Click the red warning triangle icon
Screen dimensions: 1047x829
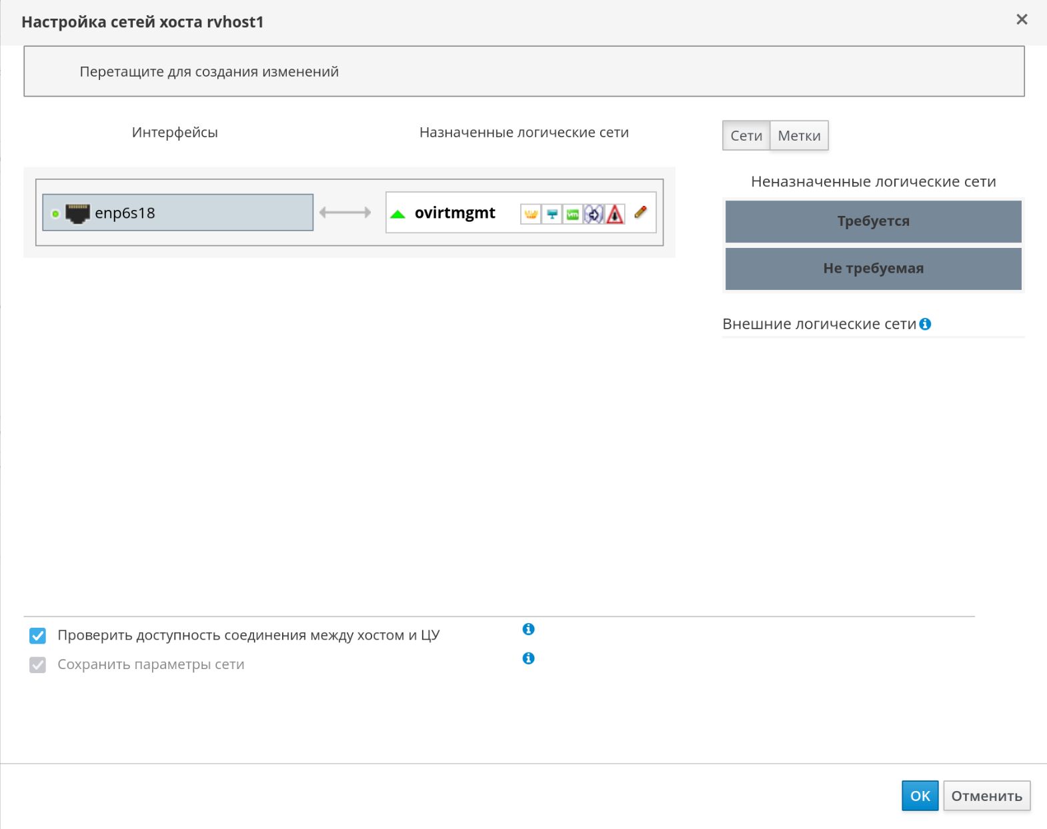[615, 214]
